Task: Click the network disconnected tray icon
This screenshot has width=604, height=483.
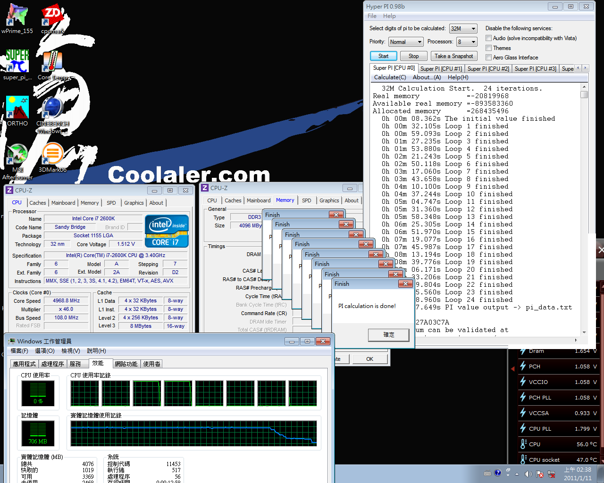Action: tap(551, 474)
